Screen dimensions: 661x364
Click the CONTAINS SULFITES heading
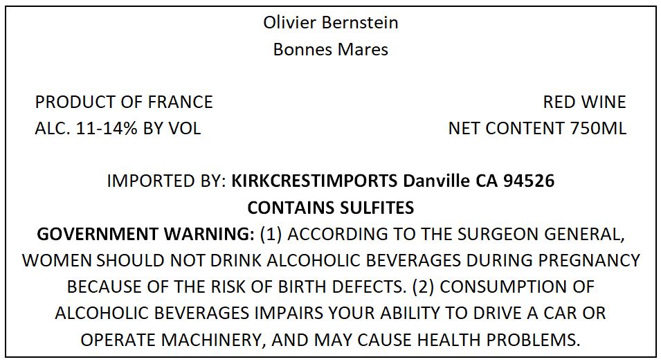click(x=331, y=208)
